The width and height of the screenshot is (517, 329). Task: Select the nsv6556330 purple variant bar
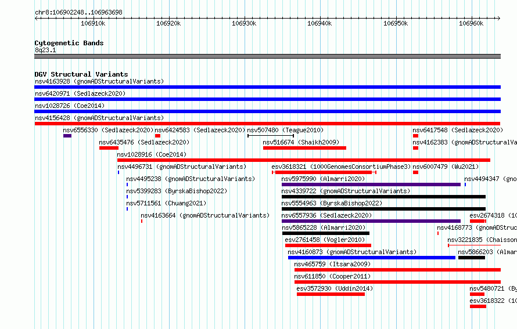click(67, 136)
